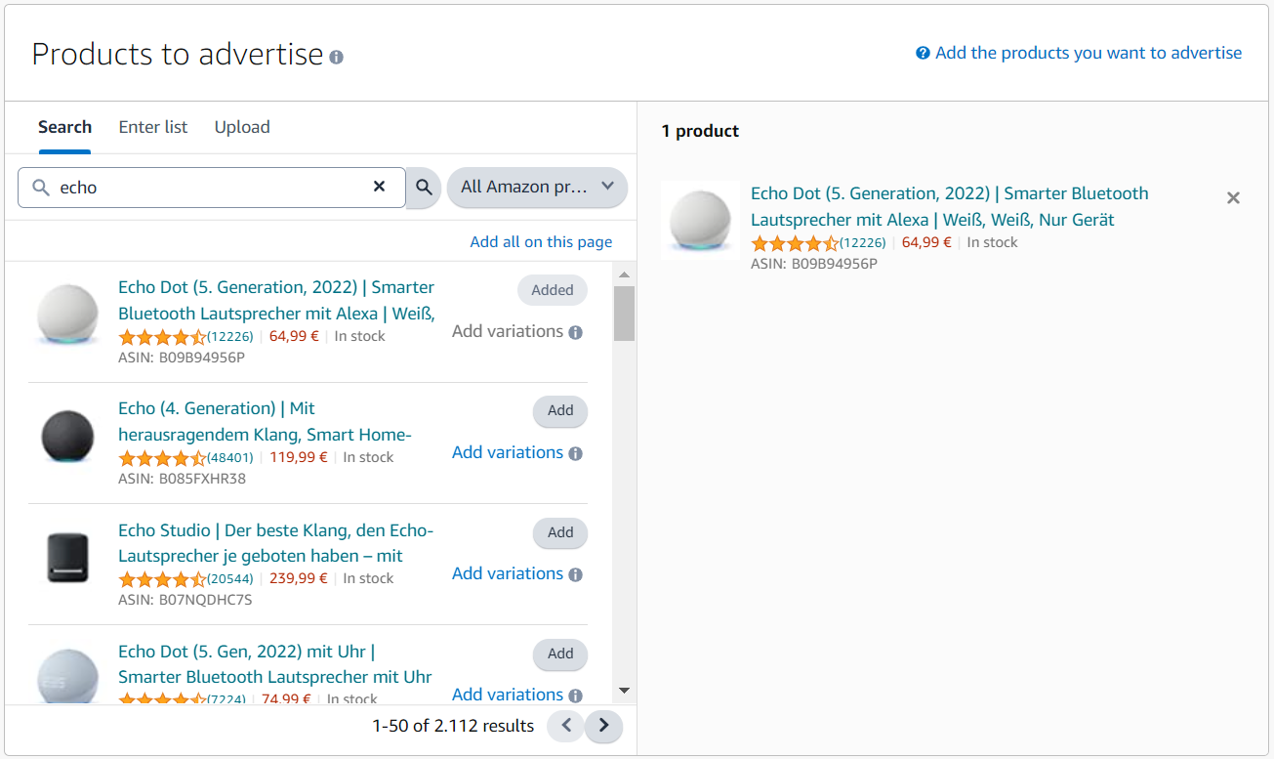Viewport: 1274px width, 759px height.
Task: Open Echo Dot (5. Generation, 2022) title in search results
Action: pyautogui.click(x=276, y=300)
